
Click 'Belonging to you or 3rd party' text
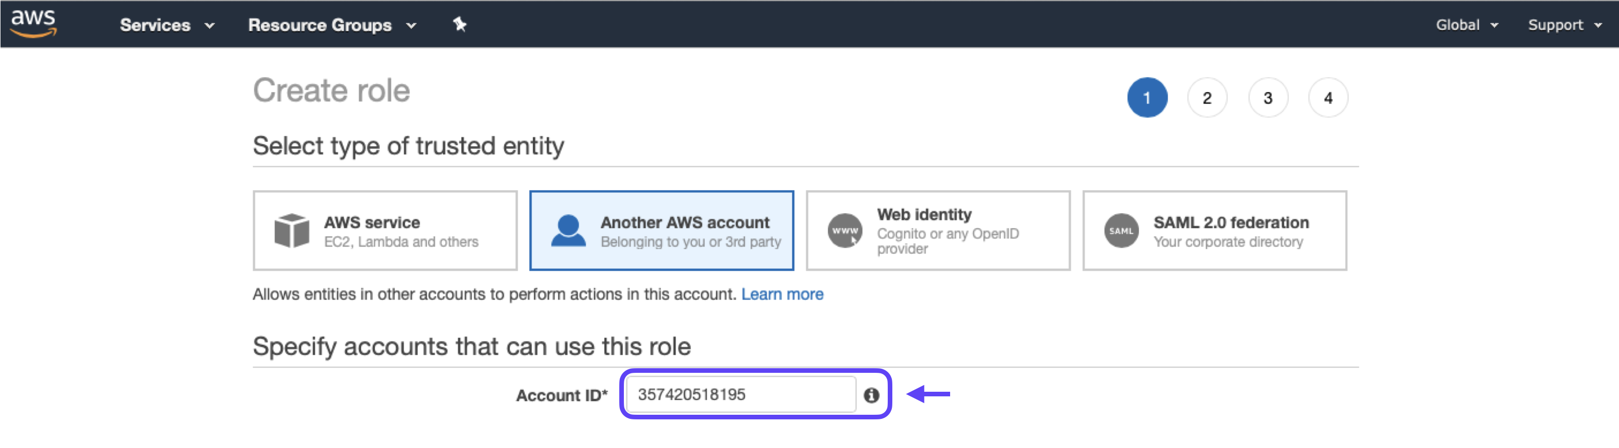pyautogui.click(x=691, y=242)
